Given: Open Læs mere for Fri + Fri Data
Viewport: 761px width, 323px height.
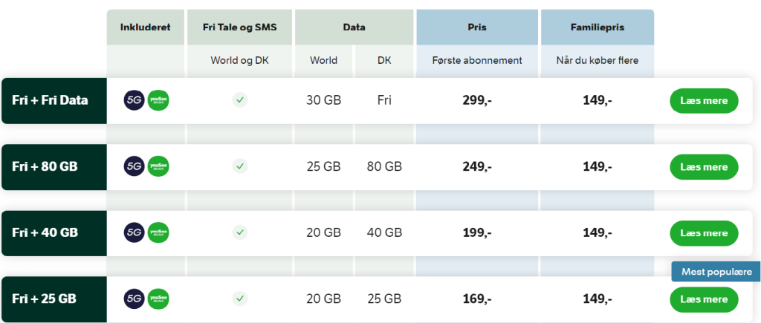Looking at the screenshot, I should coord(704,100).
